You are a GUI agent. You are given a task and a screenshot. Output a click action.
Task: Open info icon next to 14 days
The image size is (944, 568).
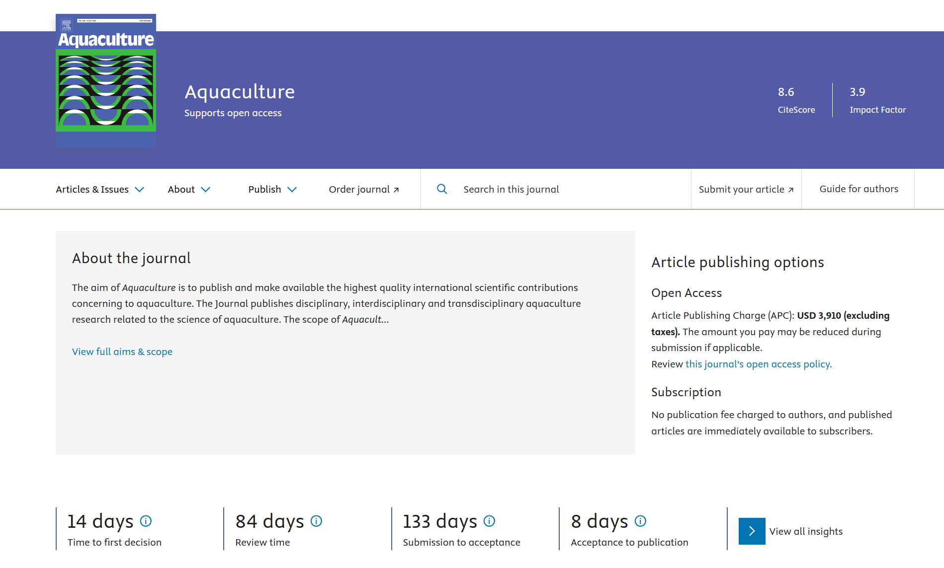[x=146, y=521]
